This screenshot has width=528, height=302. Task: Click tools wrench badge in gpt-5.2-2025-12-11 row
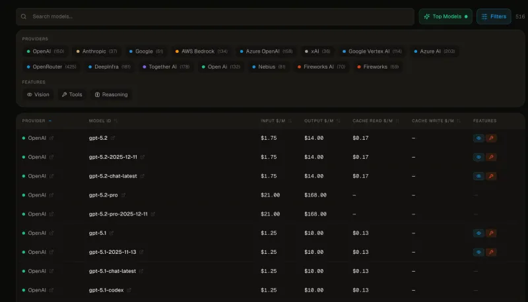(x=491, y=157)
